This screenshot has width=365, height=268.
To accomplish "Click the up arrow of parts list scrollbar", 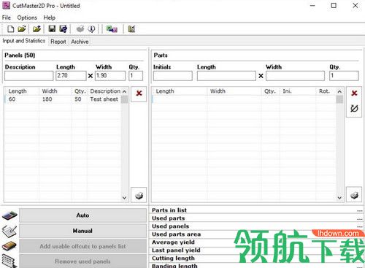I will pyautogui.click(x=339, y=91).
